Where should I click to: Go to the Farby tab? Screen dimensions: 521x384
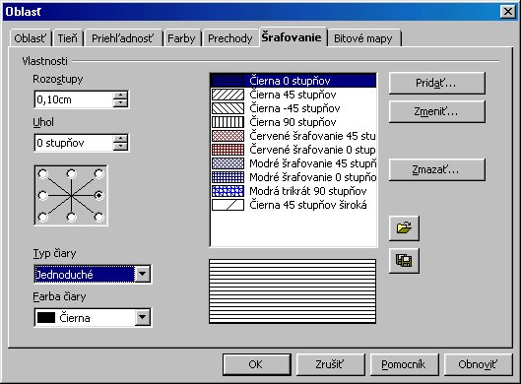pyautogui.click(x=181, y=38)
